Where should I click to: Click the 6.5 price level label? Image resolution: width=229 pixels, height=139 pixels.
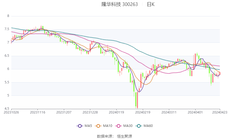point(7,56)
